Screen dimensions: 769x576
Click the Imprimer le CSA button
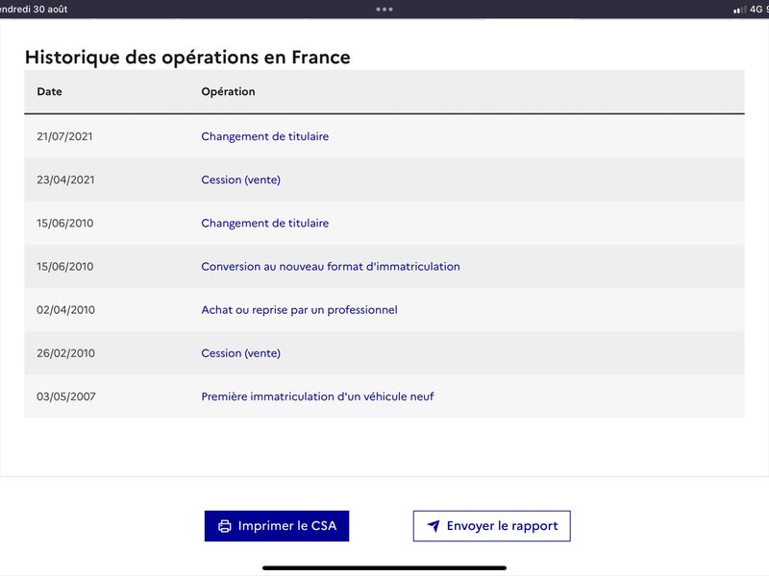(x=277, y=526)
